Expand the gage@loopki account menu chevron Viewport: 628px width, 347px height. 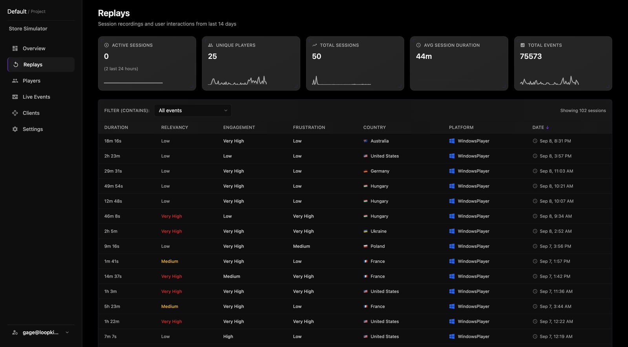click(67, 332)
